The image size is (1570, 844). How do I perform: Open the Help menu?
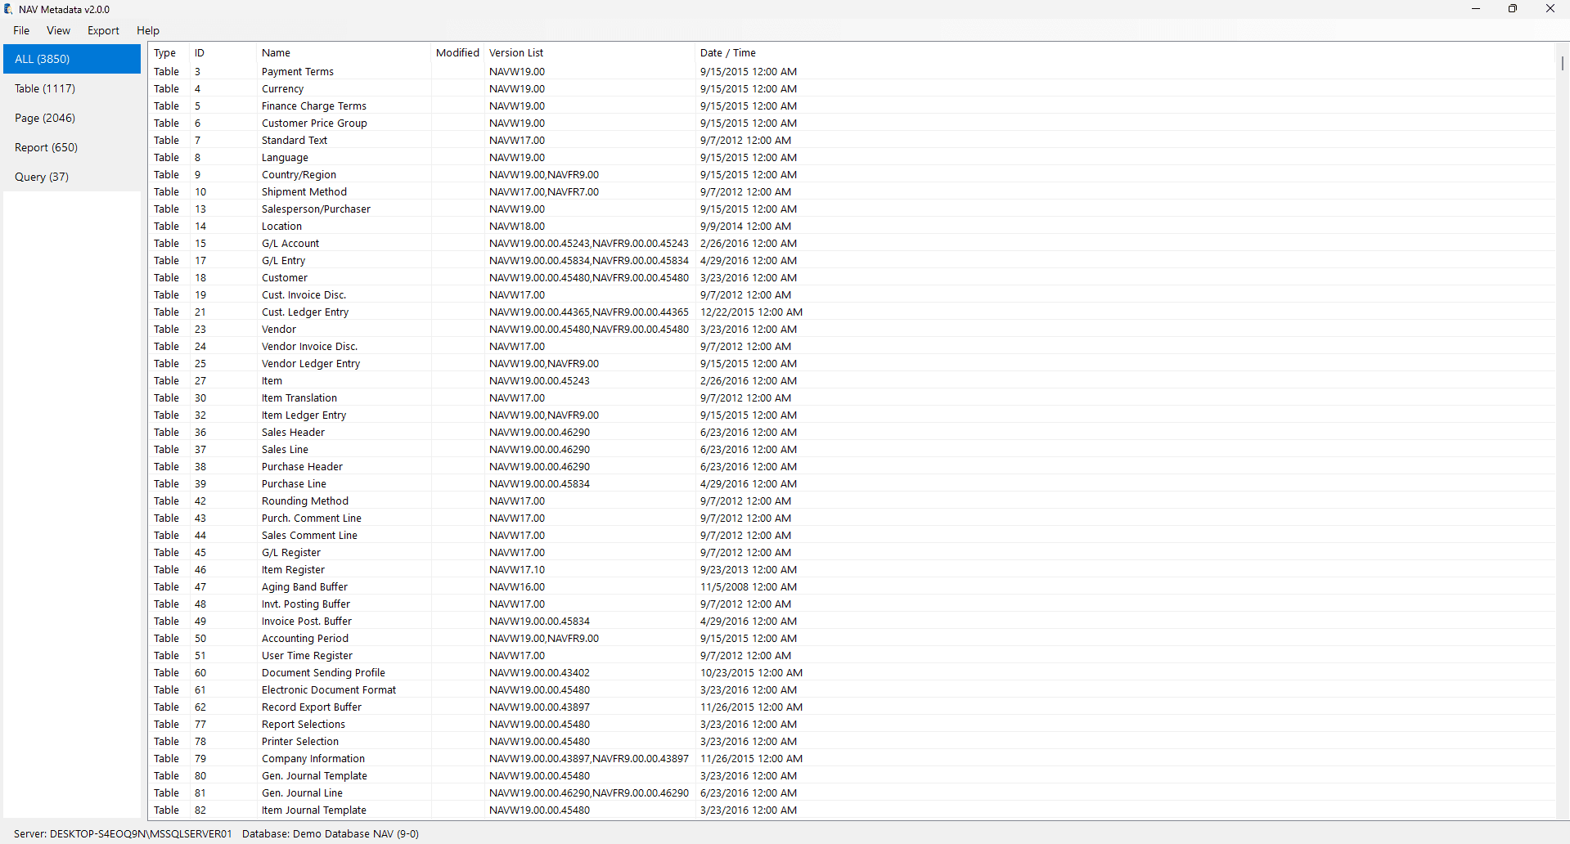pos(148,30)
